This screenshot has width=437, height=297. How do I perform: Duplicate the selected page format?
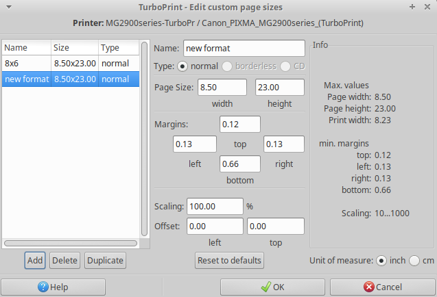coord(105,260)
